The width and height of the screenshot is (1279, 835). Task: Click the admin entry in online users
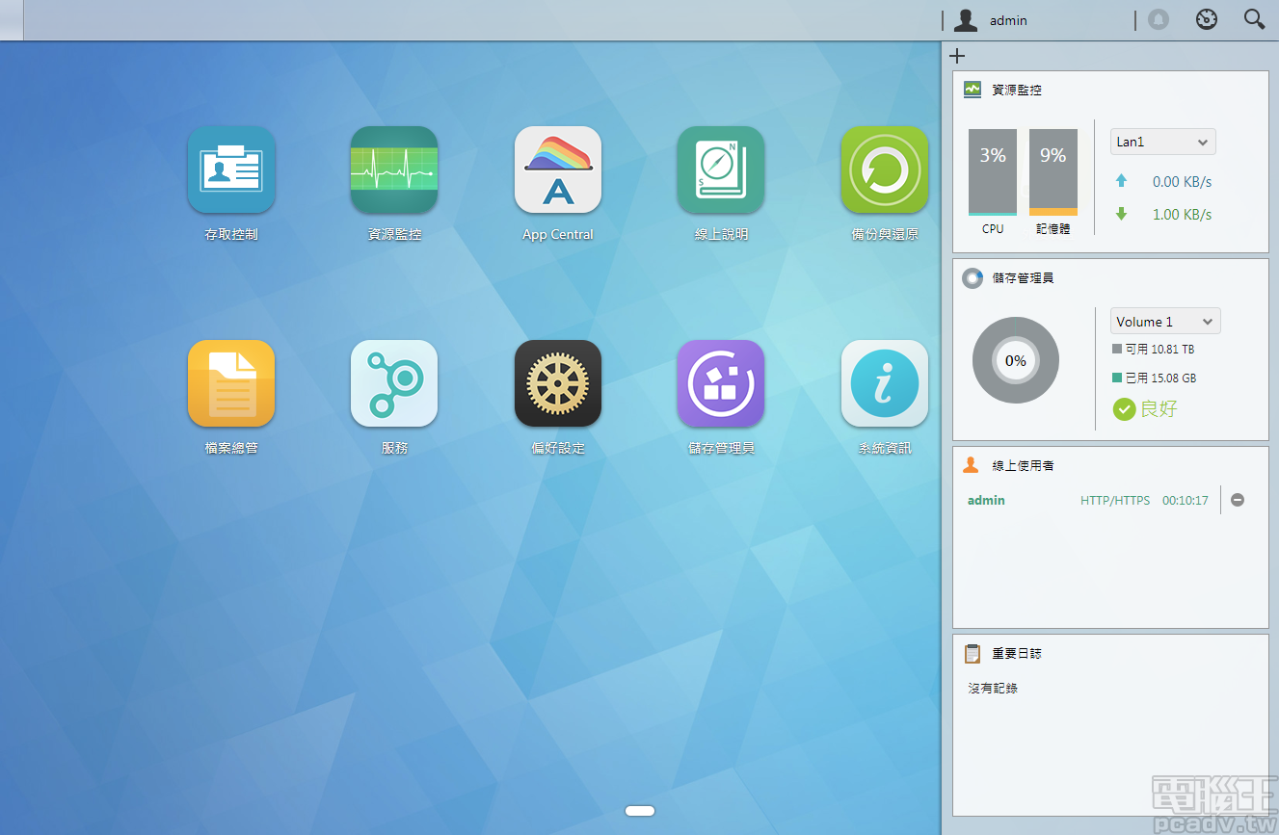pyautogui.click(x=986, y=500)
